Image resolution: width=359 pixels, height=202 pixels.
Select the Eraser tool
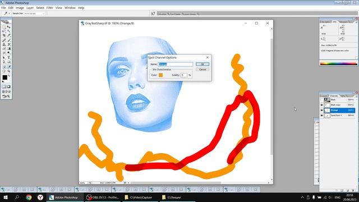4,49
